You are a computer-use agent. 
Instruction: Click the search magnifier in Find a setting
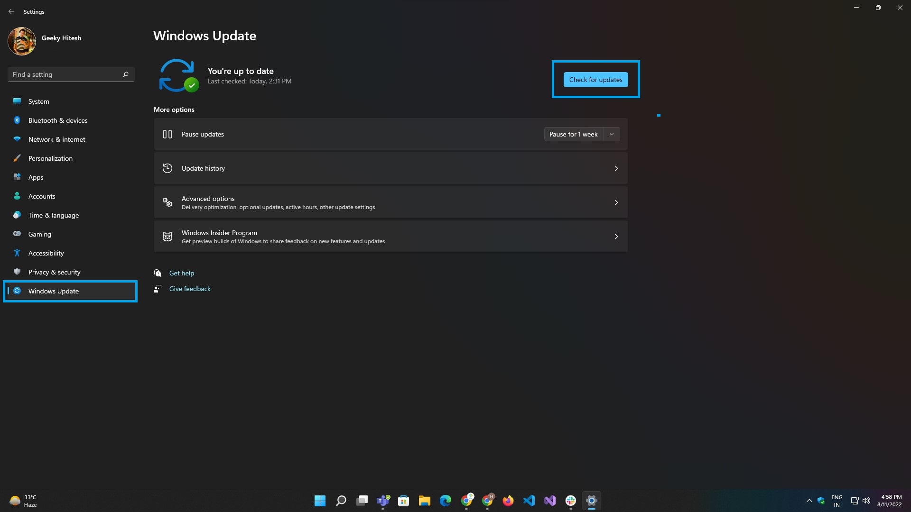point(126,74)
